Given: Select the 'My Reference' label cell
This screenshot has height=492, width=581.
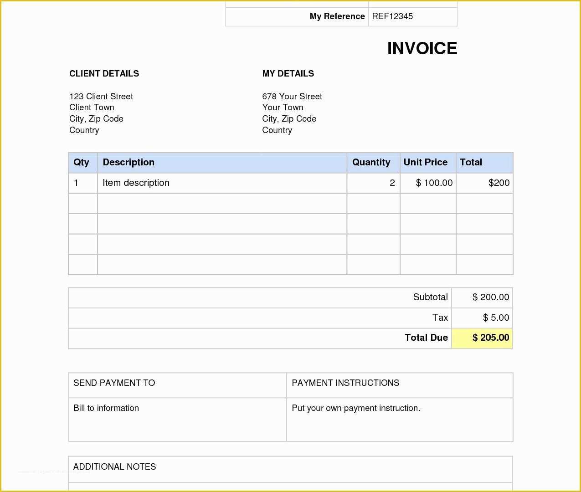Looking at the screenshot, I should click(x=297, y=16).
